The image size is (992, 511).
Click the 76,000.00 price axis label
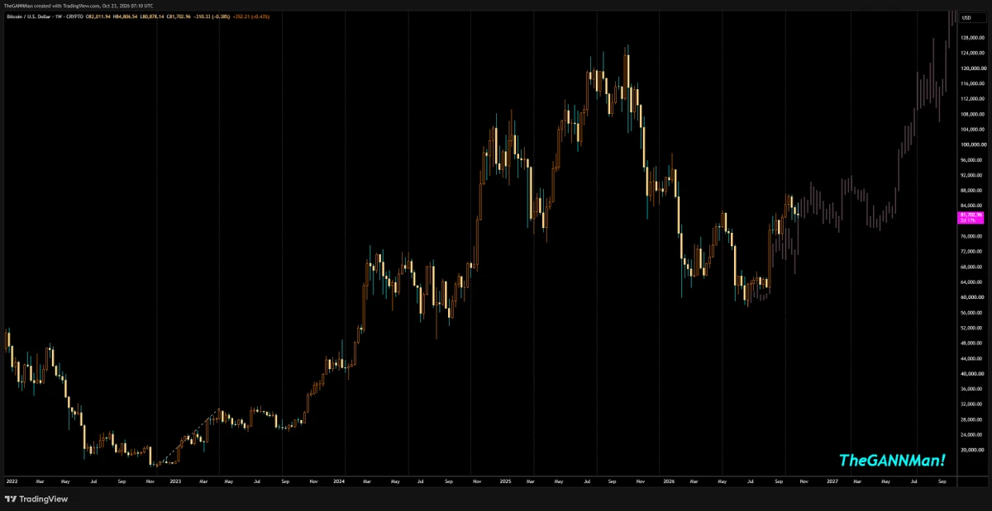coord(971,236)
